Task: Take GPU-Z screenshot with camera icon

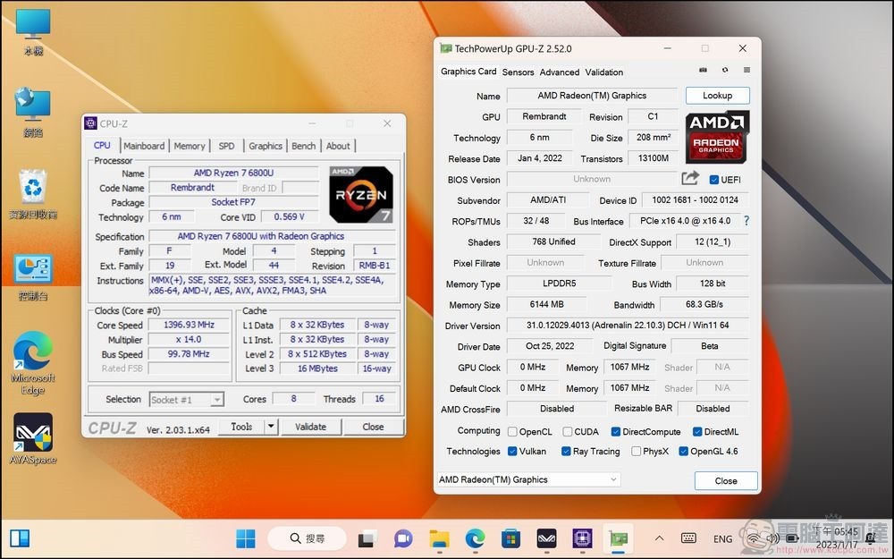Action: pos(703,70)
